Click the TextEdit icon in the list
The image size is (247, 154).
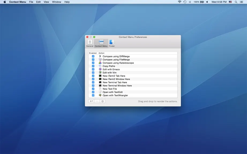click(100, 92)
